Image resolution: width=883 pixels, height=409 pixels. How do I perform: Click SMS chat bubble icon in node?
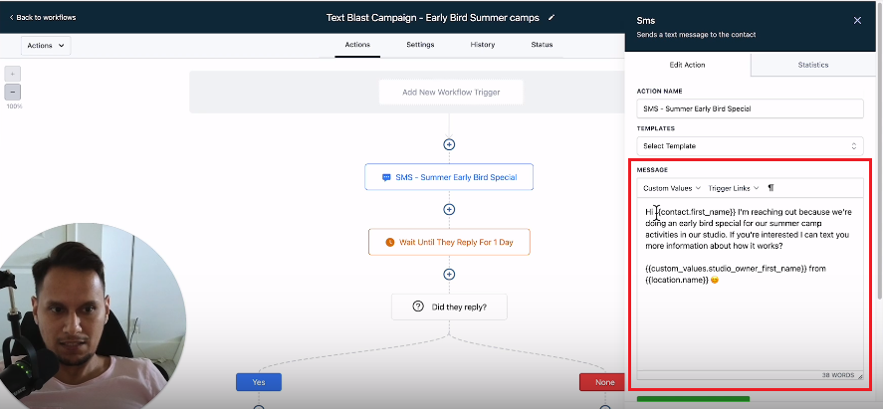(386, 177)
